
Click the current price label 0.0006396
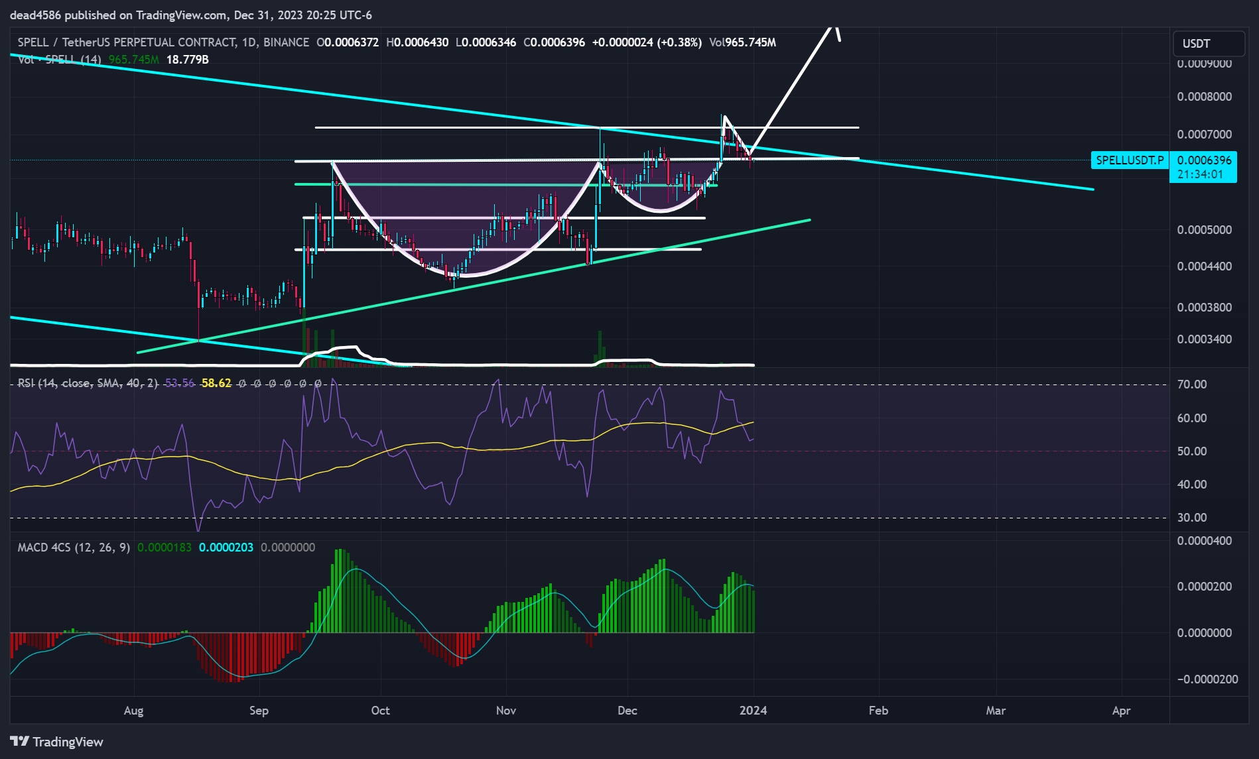pos(1204,160)
